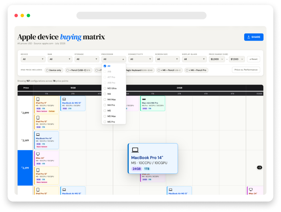Click the tablet icon of iPad Pro 13" in the $2,099 row
The height and width of the screenshot is (212, 281).
point(38,118)
